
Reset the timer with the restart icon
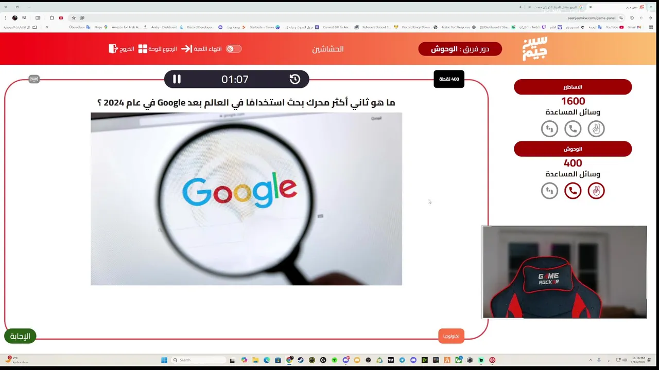pos(295,79)
